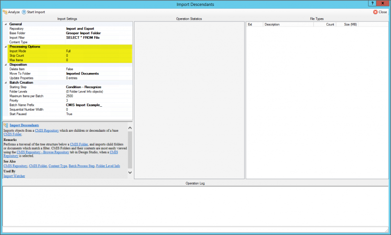Image resolution: width=391 pixels, height=235 pixels.
Task: Open the Import Watcher link under Used By
Action: click(x=14, y=176)
